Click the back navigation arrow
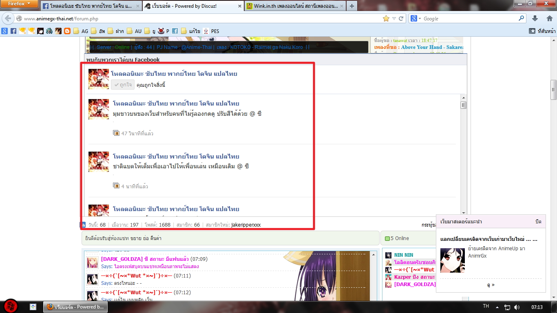This screenshot has width=557, height=313. (8, 19)
